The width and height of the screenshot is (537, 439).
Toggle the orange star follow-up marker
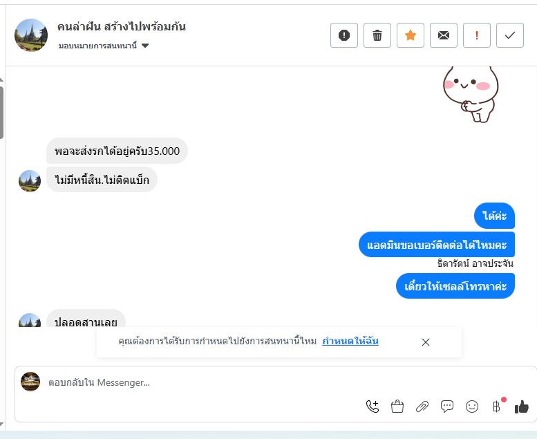pyautogui.click(x=411, y=35)
